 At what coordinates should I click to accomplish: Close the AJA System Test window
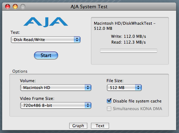point(8,7)
